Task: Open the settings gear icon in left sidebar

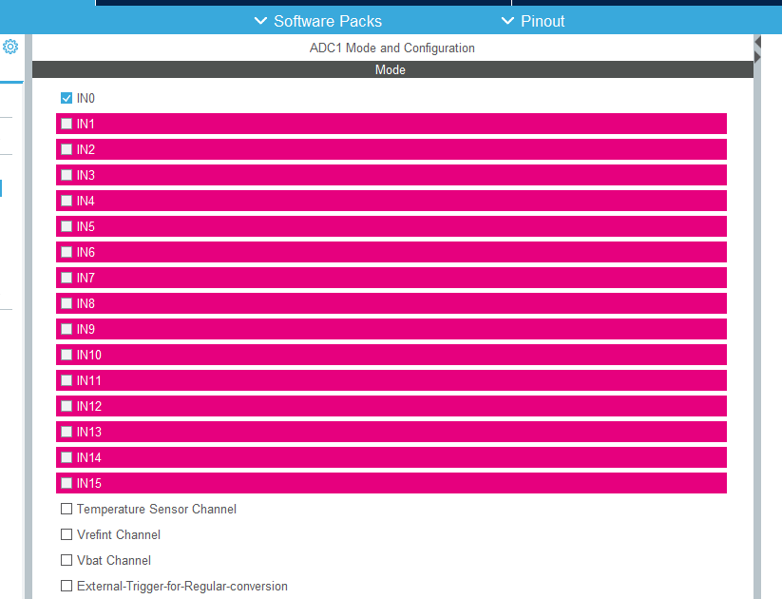Action: pyautogui.click(x=10, y=46)
